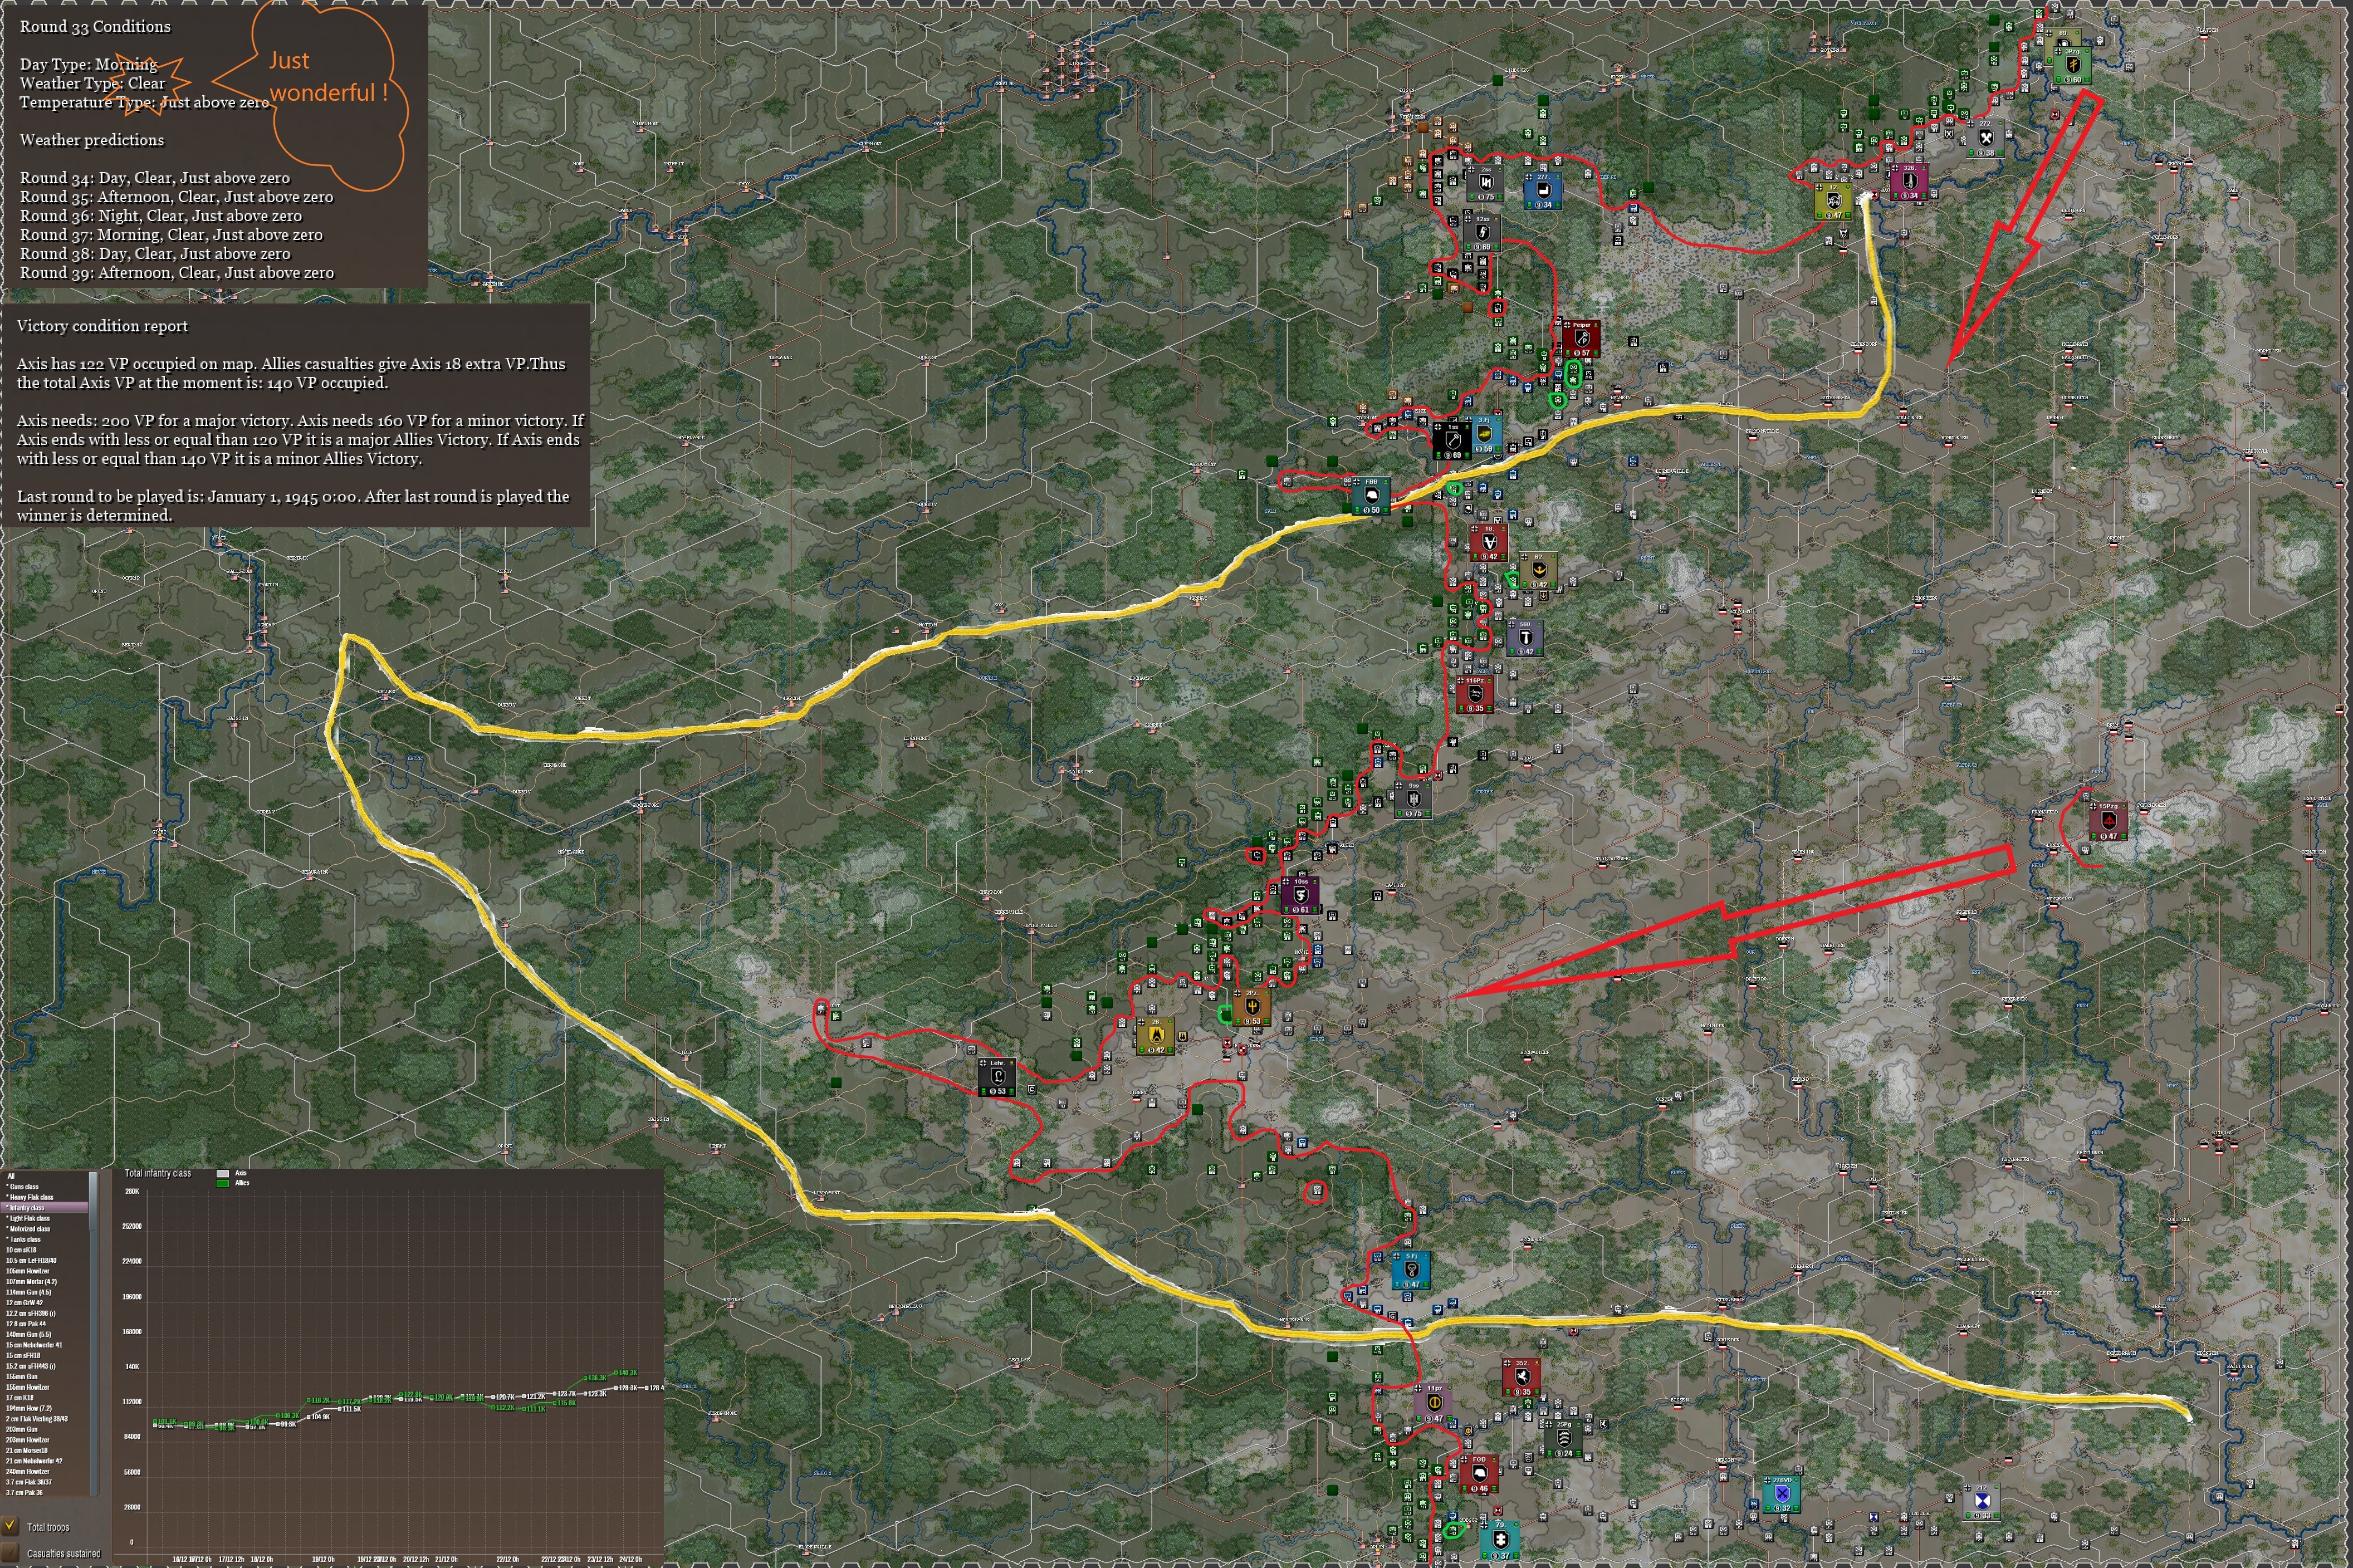Pick 15 cm Nebelwerfer 41 from list
The image size is (2353, 1568).
click(45, 1344)
